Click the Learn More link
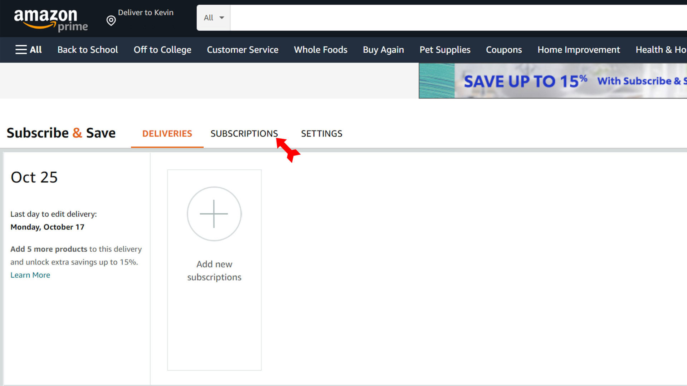This screenshot has width=687, height=386. click(30, 275)
